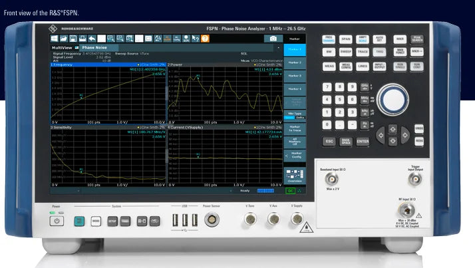Select the 4 Current (VSupply) window title

tap(225, 128)
